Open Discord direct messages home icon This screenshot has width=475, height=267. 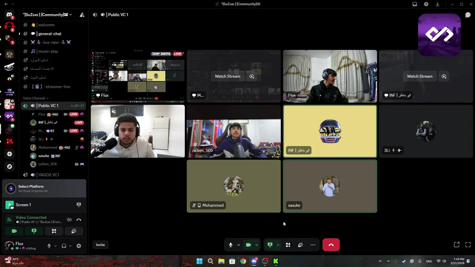(9, 15)
